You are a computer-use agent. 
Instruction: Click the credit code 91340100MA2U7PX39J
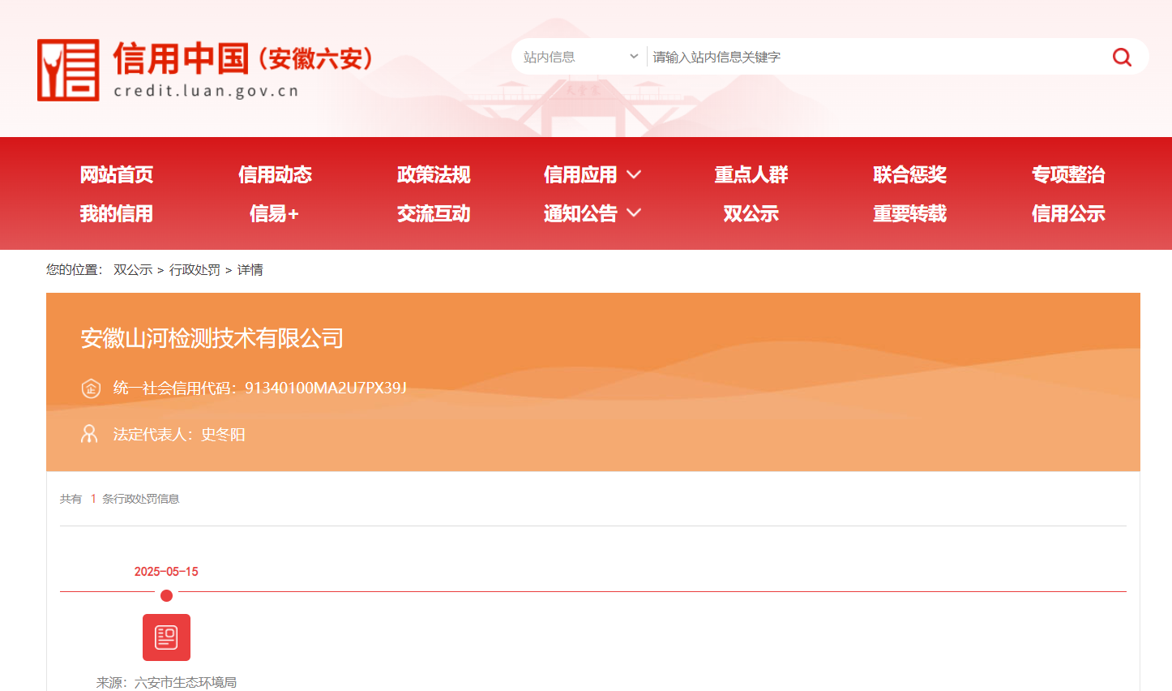[326, 388]
